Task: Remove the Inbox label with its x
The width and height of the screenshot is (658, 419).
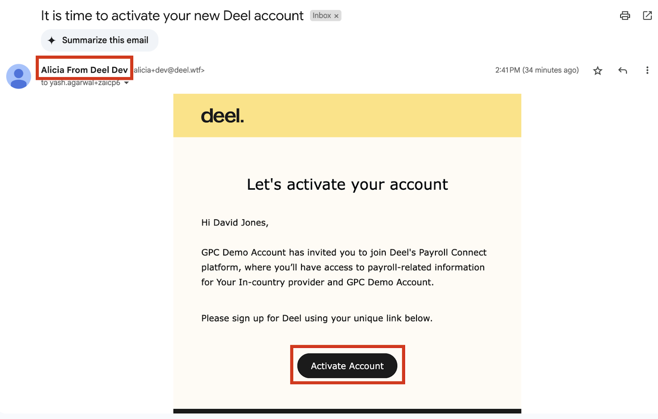Action: pyautogui.click(x=336, y=16)
